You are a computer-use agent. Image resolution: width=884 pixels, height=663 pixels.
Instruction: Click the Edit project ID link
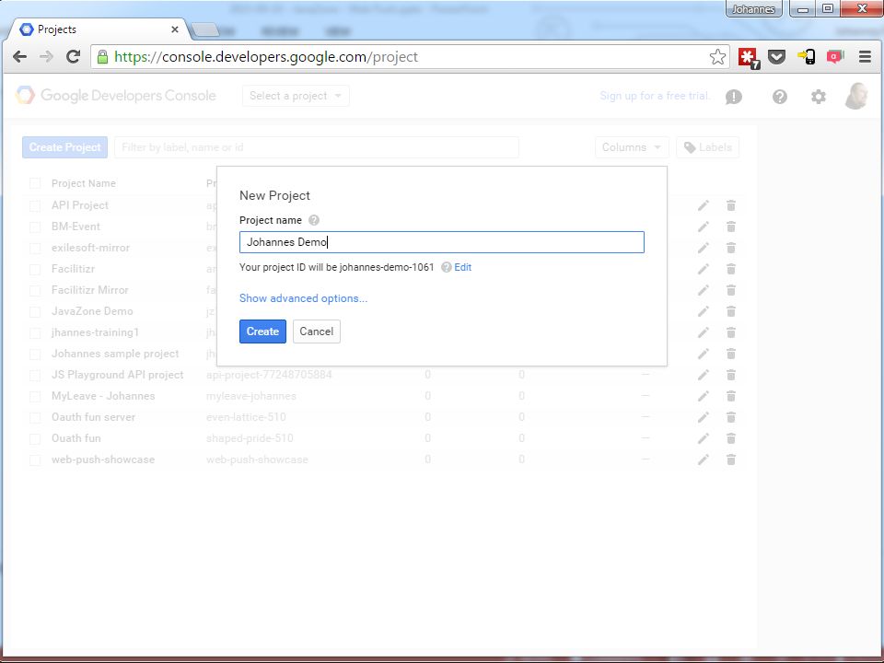pos(463,267)
